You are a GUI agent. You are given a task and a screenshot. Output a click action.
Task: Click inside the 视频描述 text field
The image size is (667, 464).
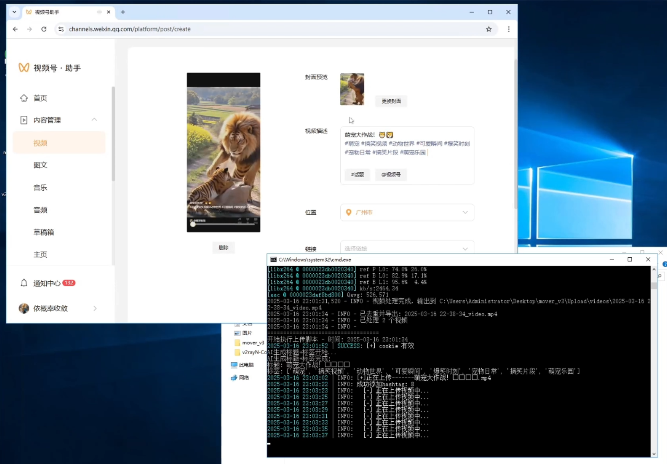(407, 160)
